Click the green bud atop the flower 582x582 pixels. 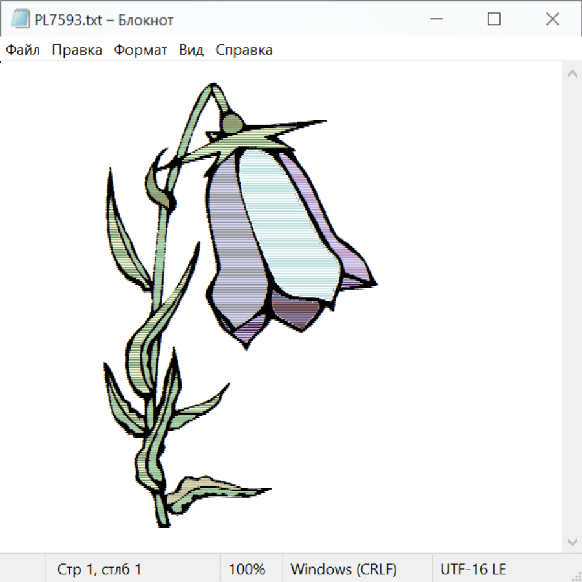click(x=232, y=122)
